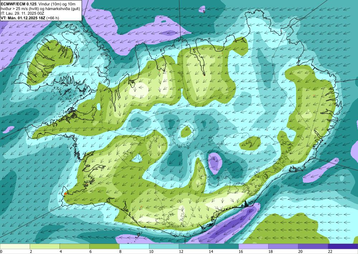358x254 pixels.
Task: Click the legend scale label '20'
Action: (x=300, y=251)
